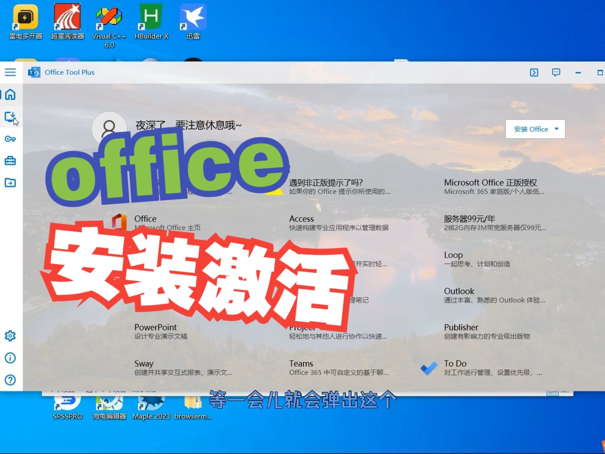Expand the 安装 Office dropdown arrow
This screenshot has height=454, width=605.
557,129
